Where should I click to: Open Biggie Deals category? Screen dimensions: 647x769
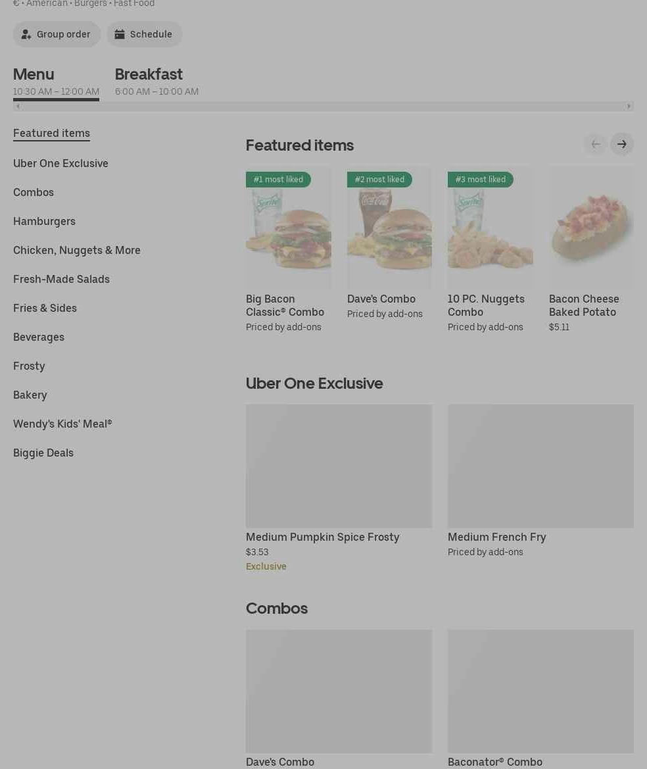click(43, 453)
